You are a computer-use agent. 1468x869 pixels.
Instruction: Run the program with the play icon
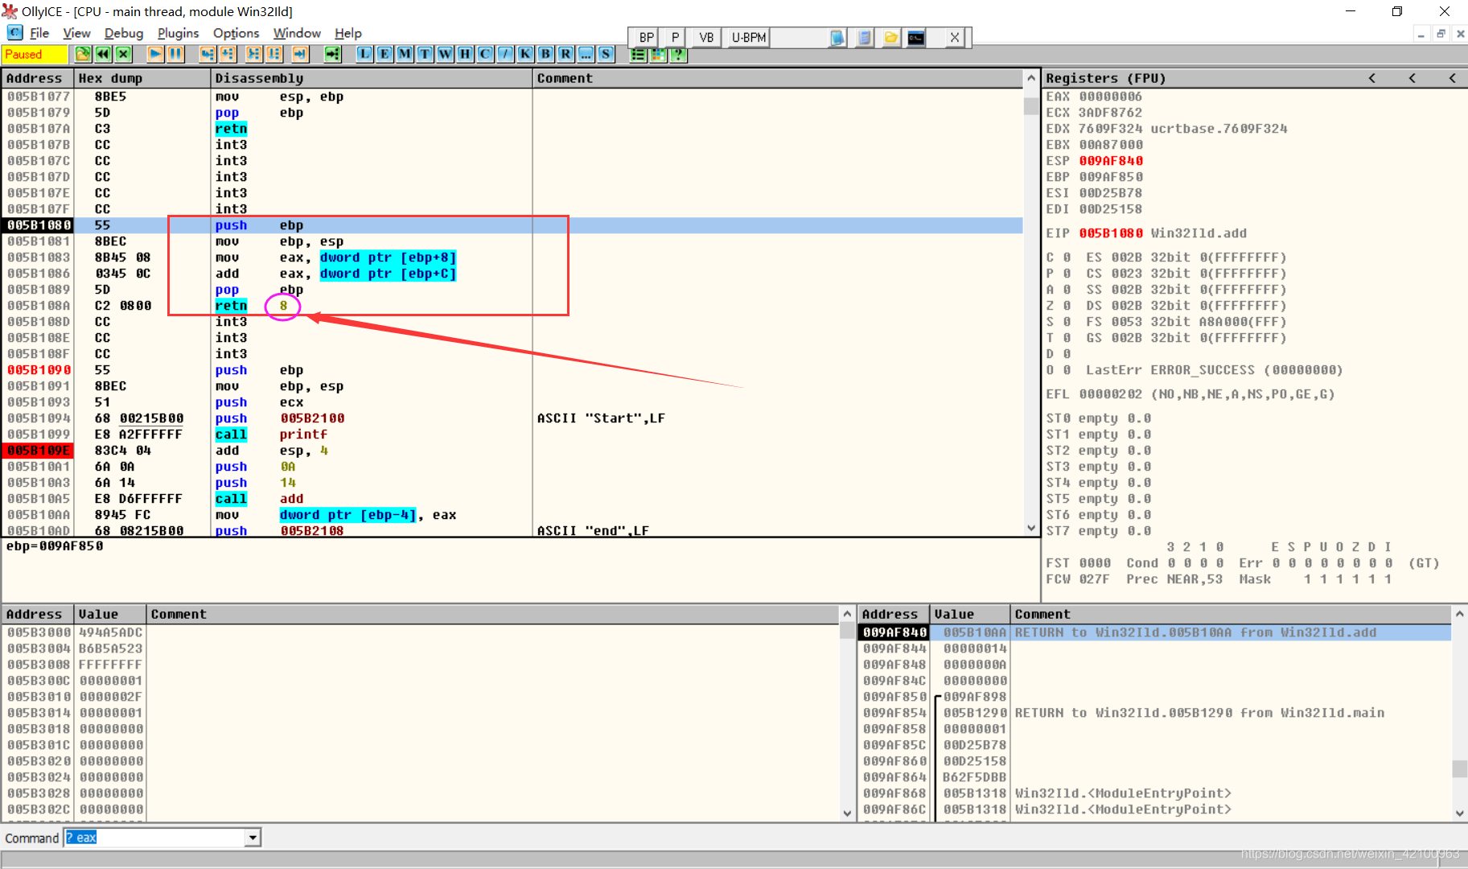click(156, 54)
